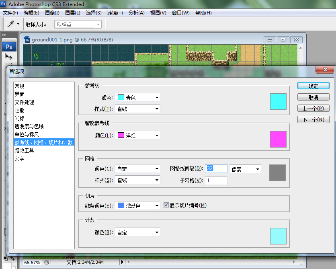Click the status bar preview icon beside 66.67%
Screen dimensions: 336x269
coord(47,262)
